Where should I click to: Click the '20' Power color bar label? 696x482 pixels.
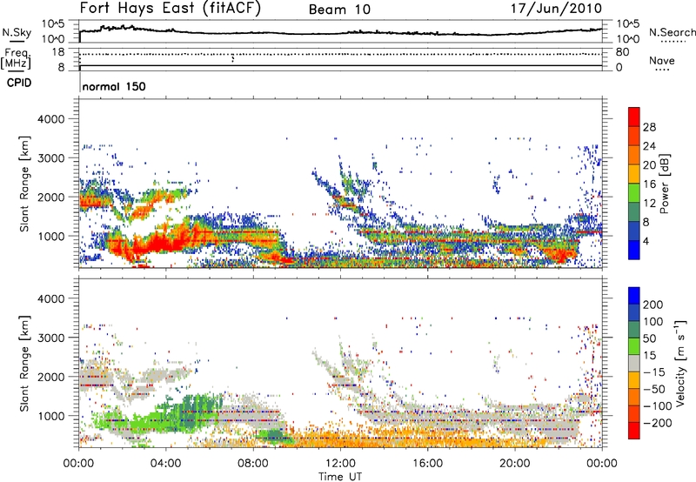click(649, 165)
